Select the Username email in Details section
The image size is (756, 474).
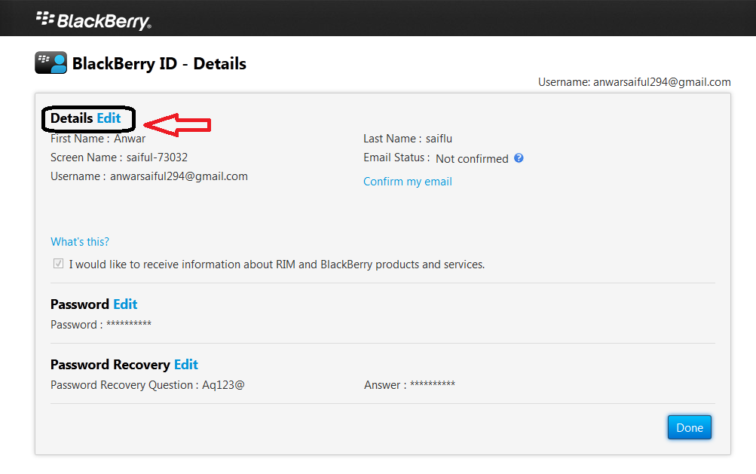coord(179,176)
